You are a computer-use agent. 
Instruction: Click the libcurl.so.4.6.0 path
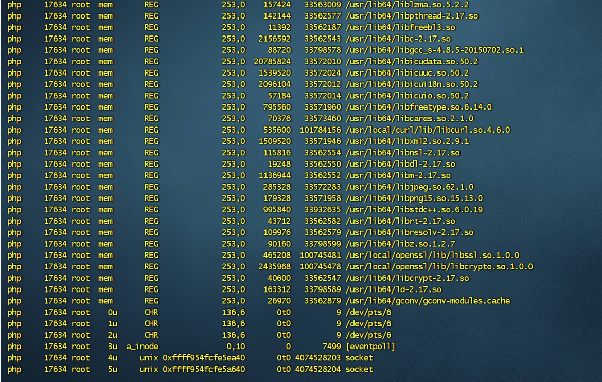pyautogui.click(x=428, y=130)
